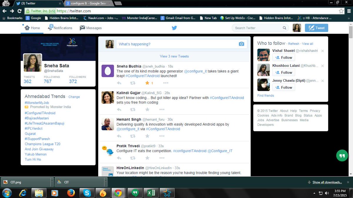Open #ConfigureITAndroid trend

click(x=40, y=113)
